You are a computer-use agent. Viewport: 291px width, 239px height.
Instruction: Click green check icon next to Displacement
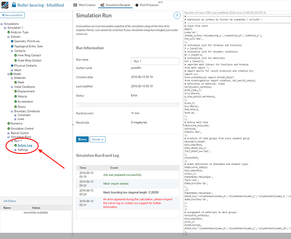16,91
